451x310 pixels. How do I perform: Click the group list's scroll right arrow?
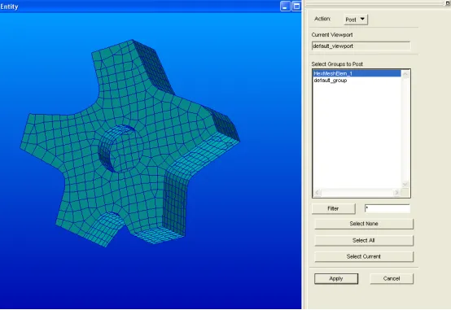(396, 193)
